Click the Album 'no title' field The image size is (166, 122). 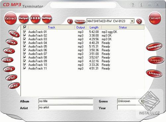tap(66, 101)
